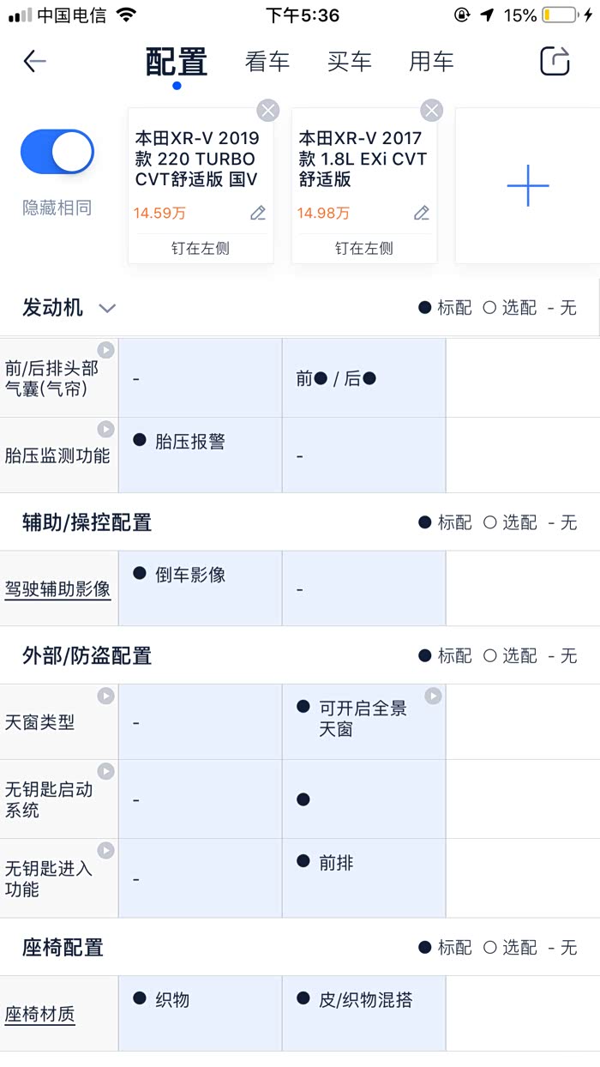Switch to the 买车 tab
This screenshot has width=600, height=1067.
(x=350, y=62)
